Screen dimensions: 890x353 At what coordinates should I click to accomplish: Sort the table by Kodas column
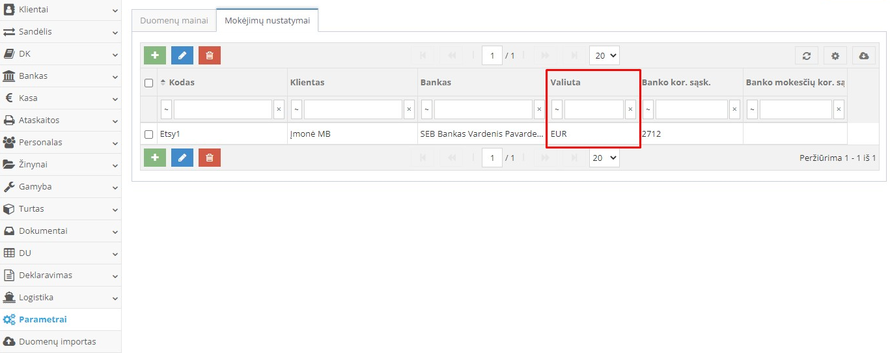(182, 83)
